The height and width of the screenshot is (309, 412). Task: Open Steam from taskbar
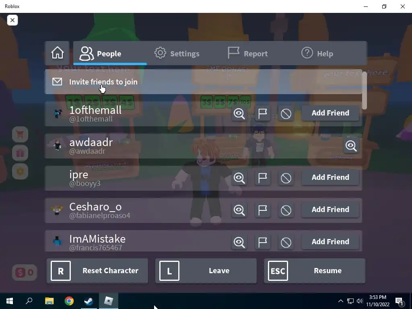89,301
